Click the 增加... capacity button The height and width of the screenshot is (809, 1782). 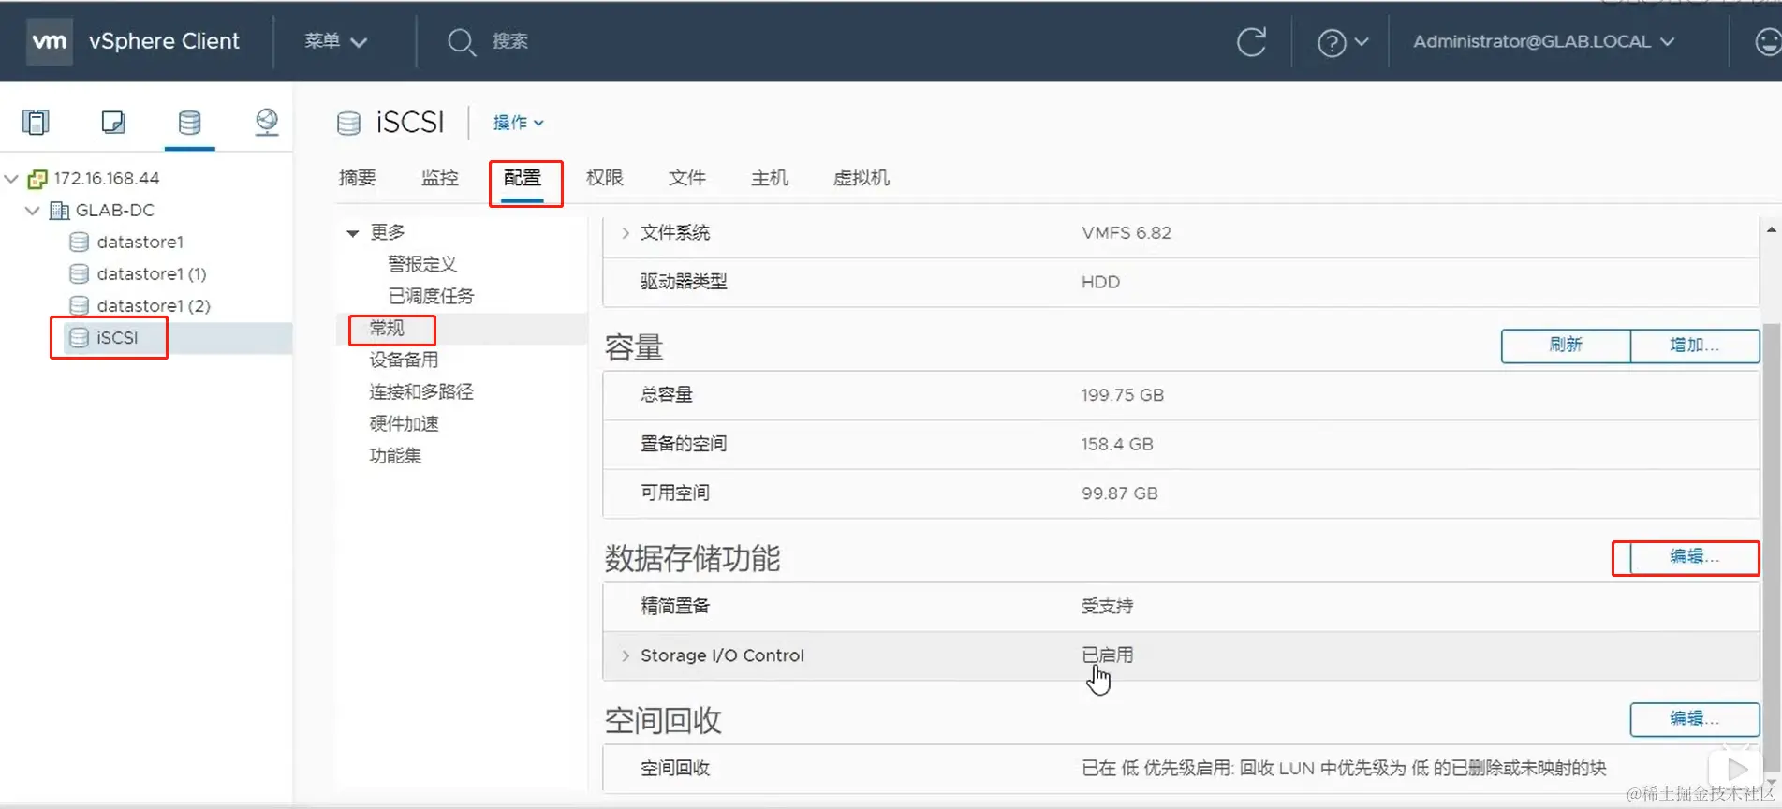point(1695,346)
